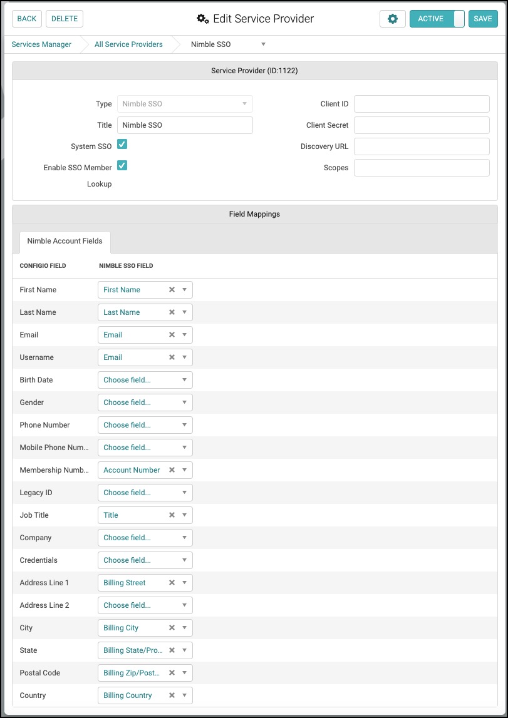
Task: Remove Email row's mapped field X
Action: 172,335
